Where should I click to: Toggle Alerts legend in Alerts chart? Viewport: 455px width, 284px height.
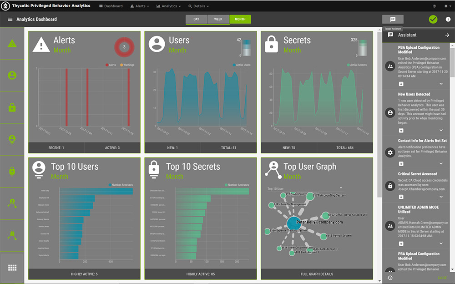pyautogui.click(x=111, y=65)
